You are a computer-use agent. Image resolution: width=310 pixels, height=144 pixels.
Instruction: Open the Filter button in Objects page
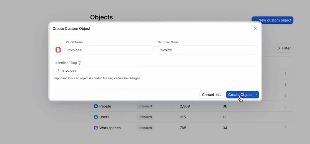coord(284,48)
